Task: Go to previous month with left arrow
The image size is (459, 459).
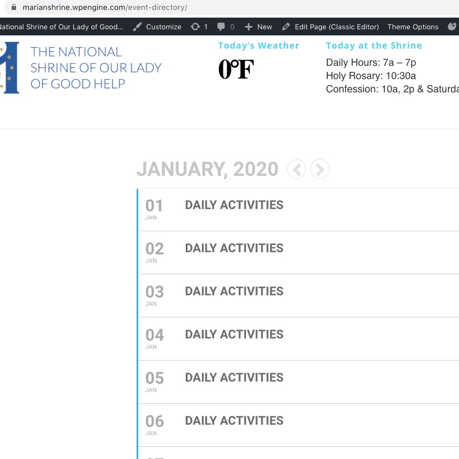Action: [x=297, y=169]
